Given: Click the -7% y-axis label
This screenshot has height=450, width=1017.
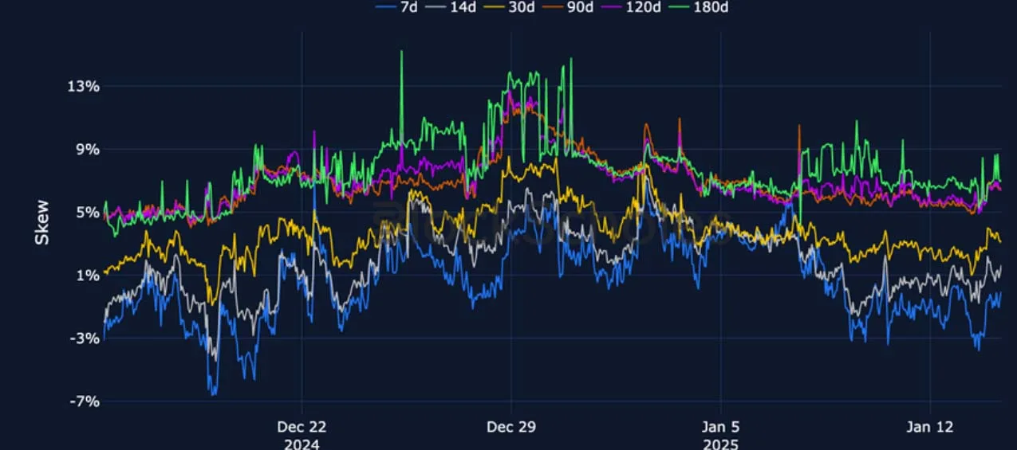Looking at the screenshot, I should click(x=84, y=401).
